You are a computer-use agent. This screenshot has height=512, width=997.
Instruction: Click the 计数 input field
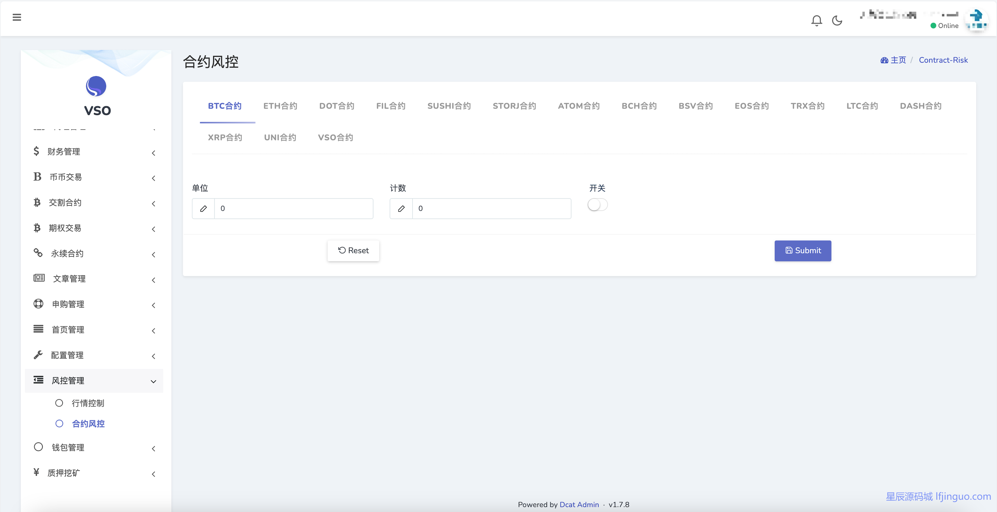(x=491, y=209)
